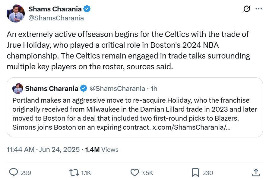
Task: Like the post with the heart icon
Action: (x=135, y=172)
